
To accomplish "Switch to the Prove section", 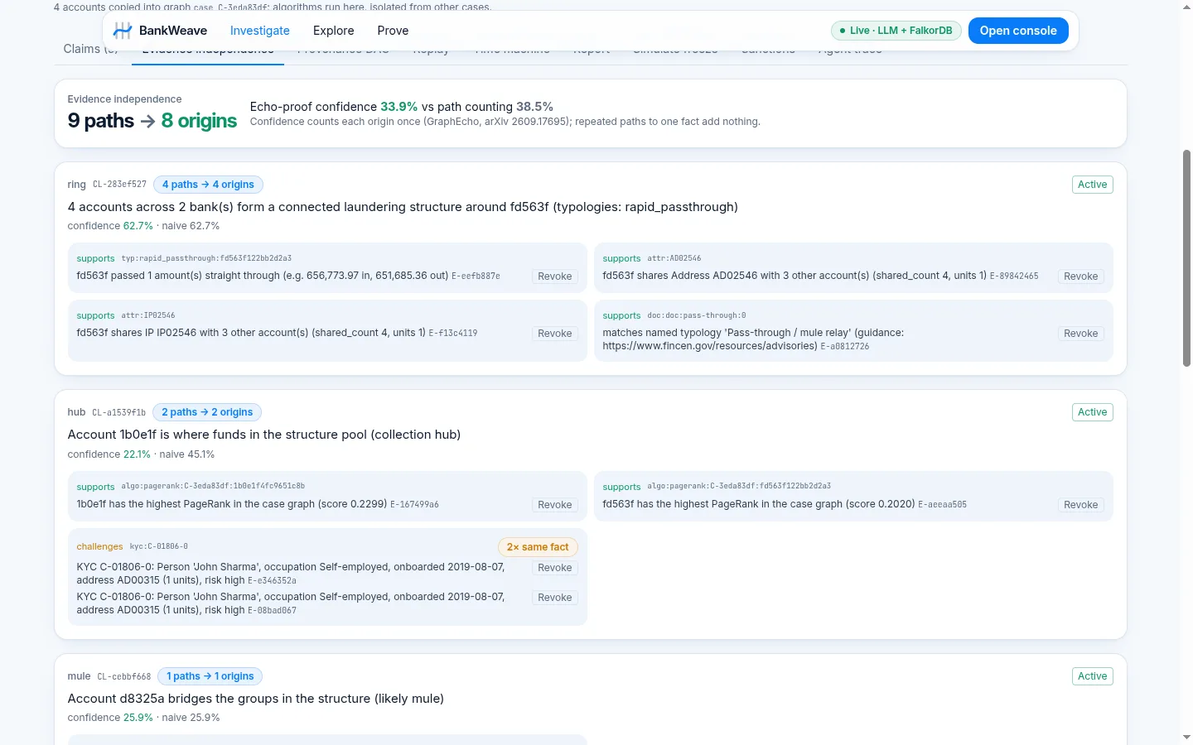I will pos(393,31).
